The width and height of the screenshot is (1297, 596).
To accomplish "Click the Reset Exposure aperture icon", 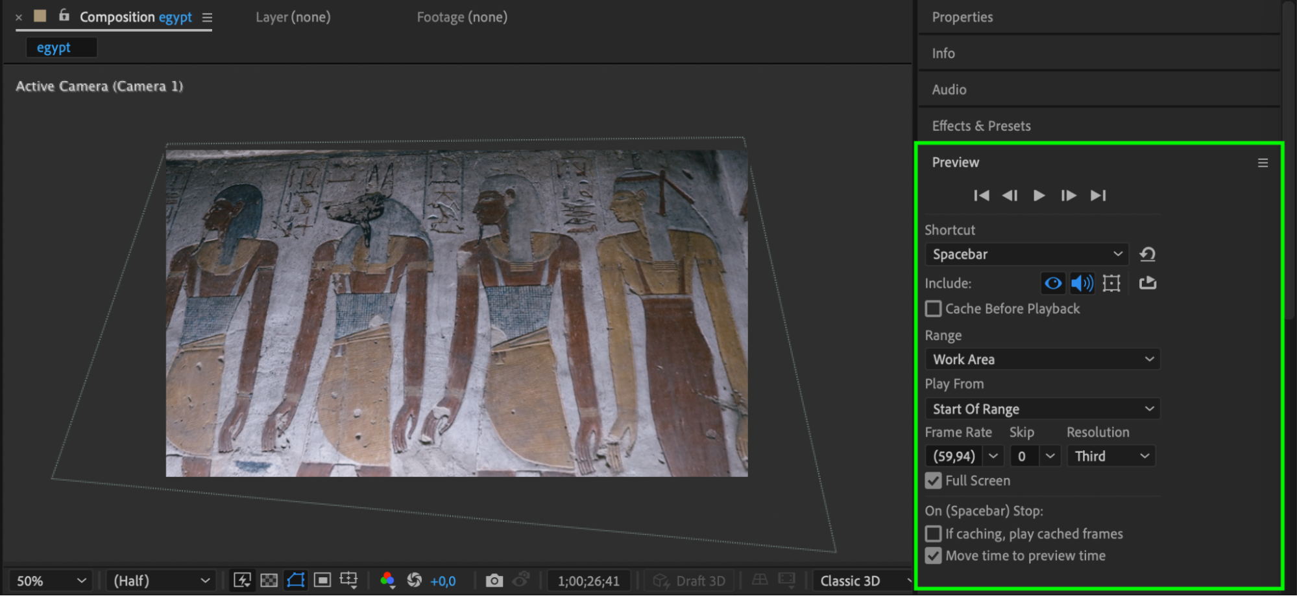I will (414, 580).
